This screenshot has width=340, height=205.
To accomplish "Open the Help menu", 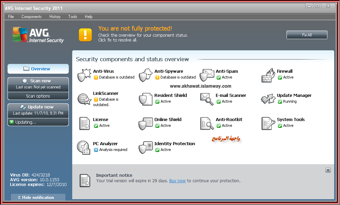I will 89,17.
